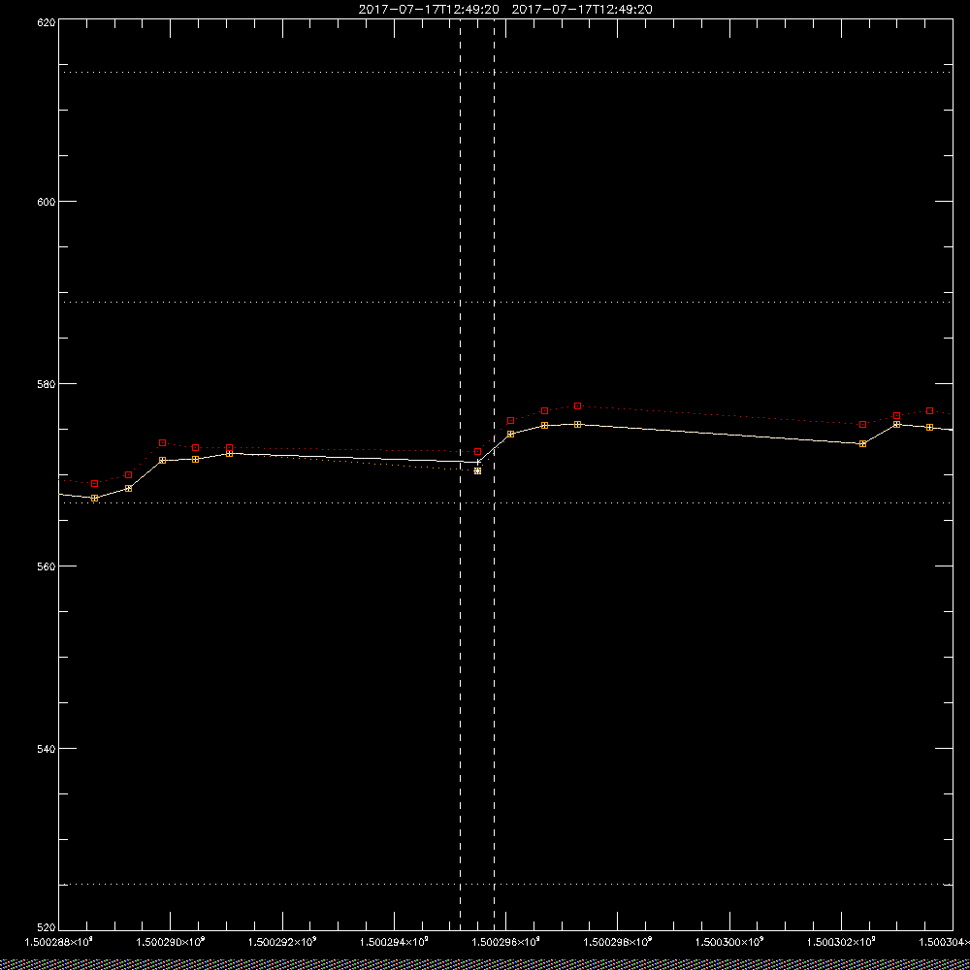Click the 580 y-axis label

click(47, 383)
